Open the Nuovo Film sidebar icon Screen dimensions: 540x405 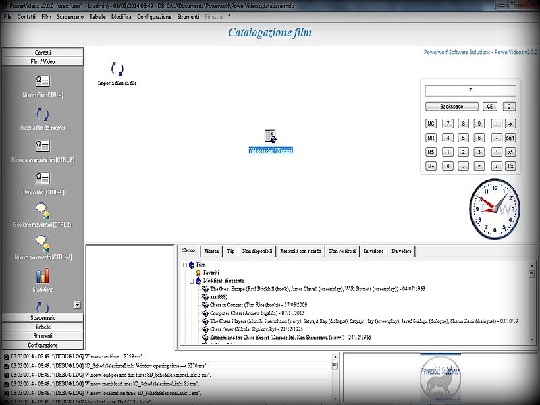tap(43, 81)
